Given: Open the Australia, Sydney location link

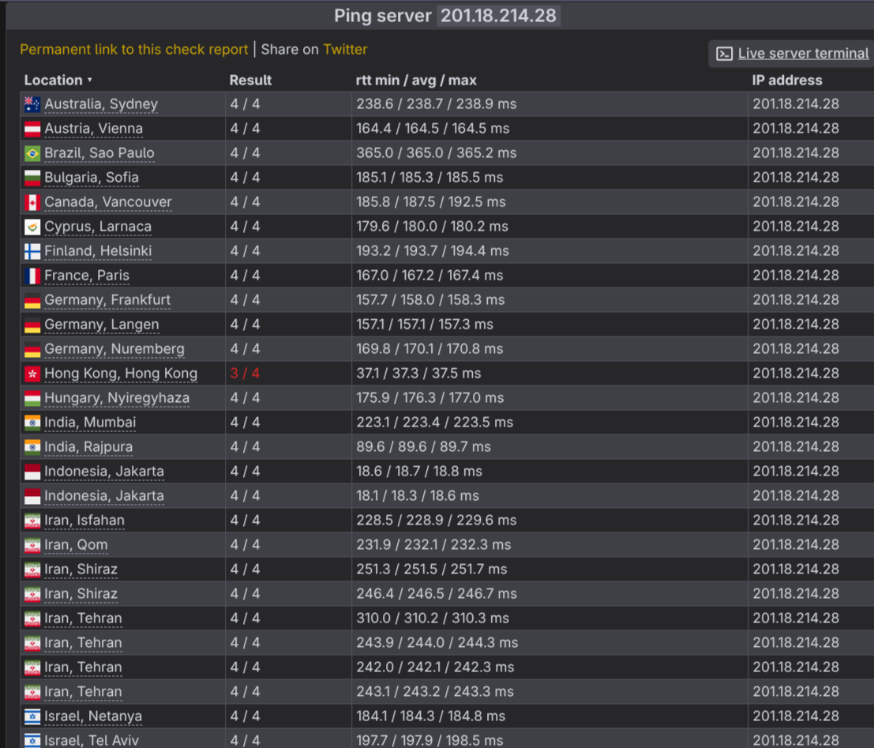Looking at the screenshot, I should 101,104.
